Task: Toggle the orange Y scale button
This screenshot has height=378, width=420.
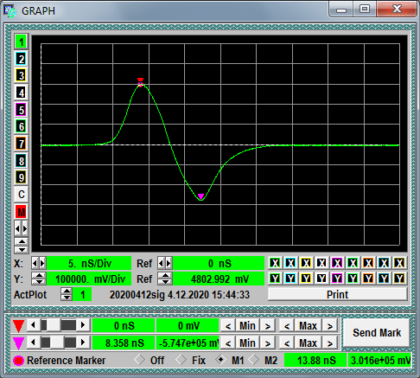Action: click(368, 279)
